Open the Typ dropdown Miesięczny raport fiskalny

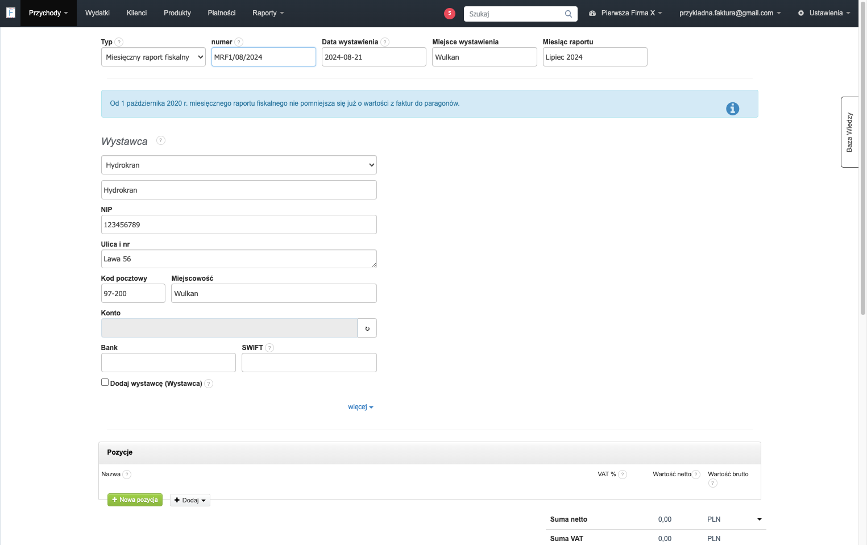pos(154,57)
